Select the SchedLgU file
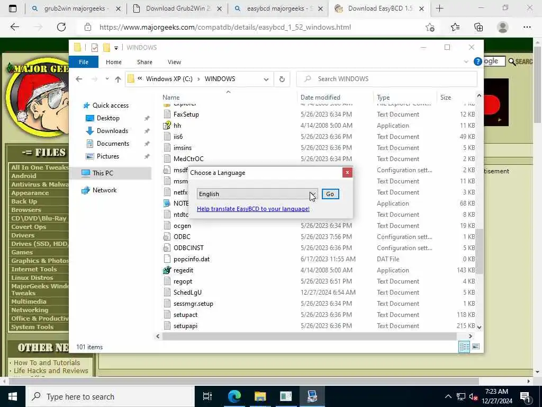 coord(187,293)
